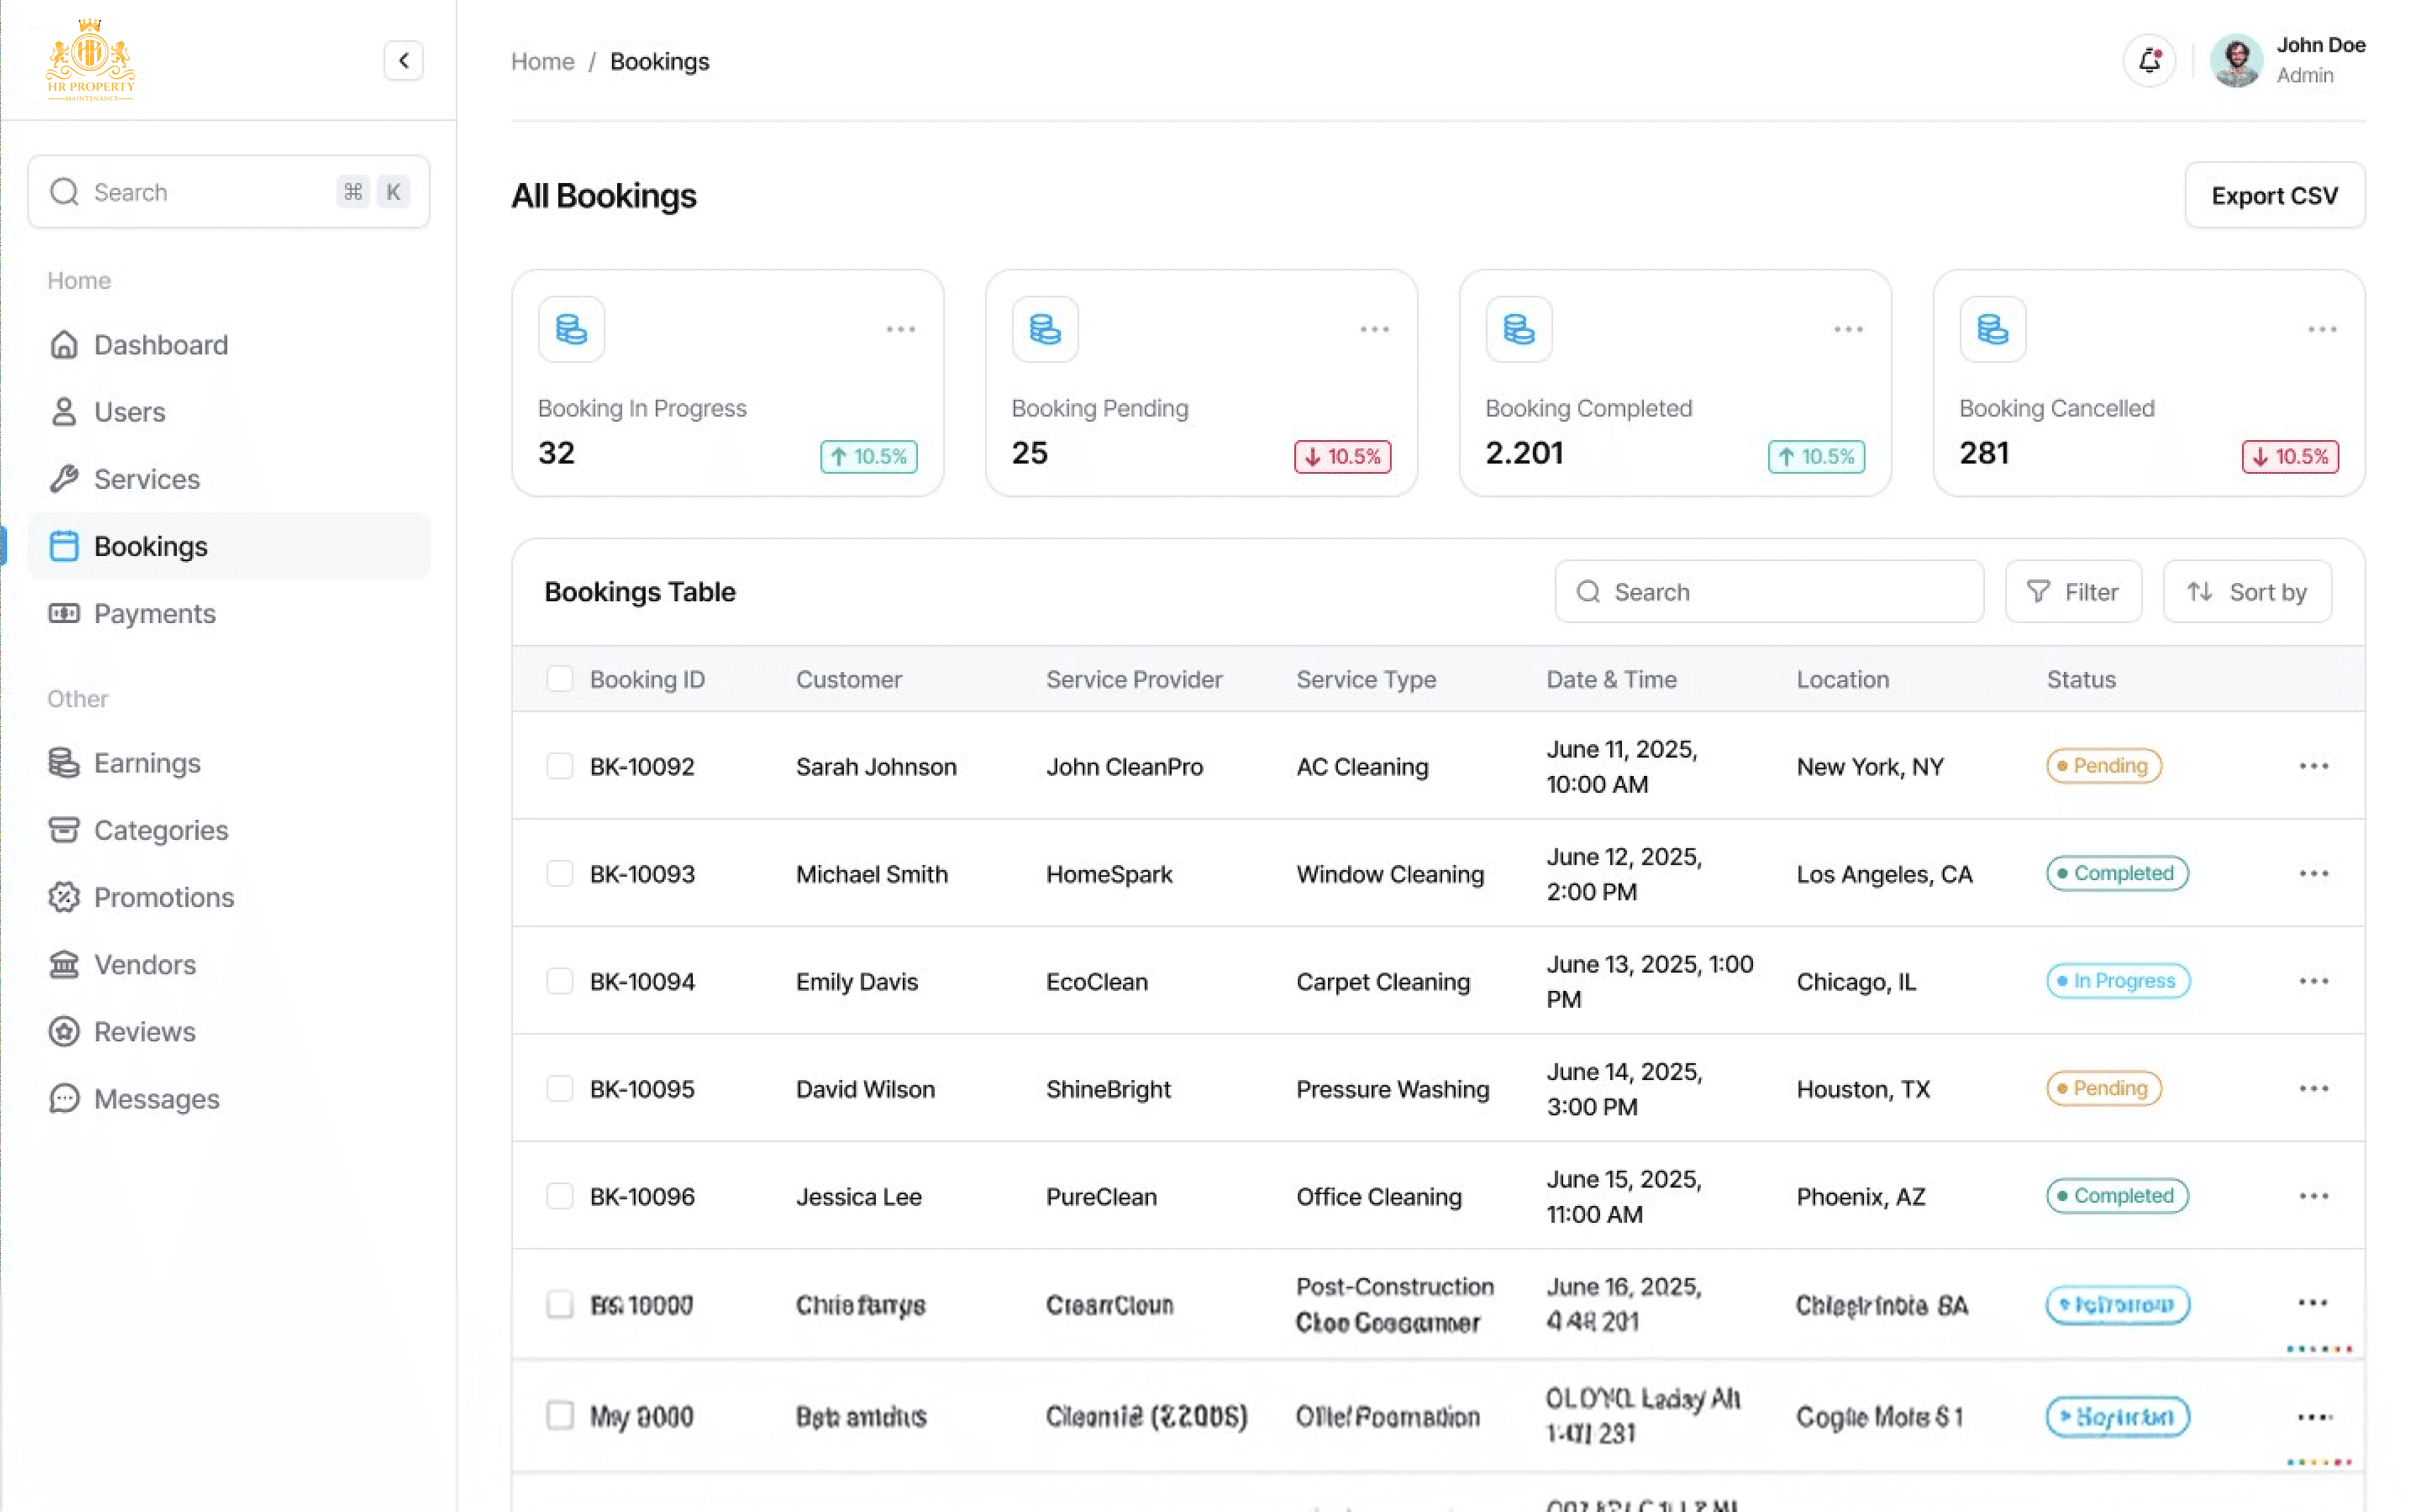Open options menu on Booking Completed card

point(1849,329)
